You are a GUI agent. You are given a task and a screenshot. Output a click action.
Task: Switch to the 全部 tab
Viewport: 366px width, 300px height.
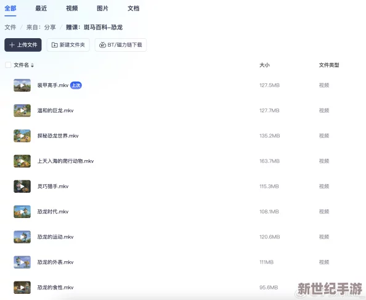click(10, 9)
